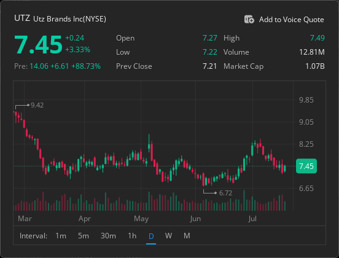Click the 9.05 price axis label
This screenshot has height=258, width=339.
[306, 122]
